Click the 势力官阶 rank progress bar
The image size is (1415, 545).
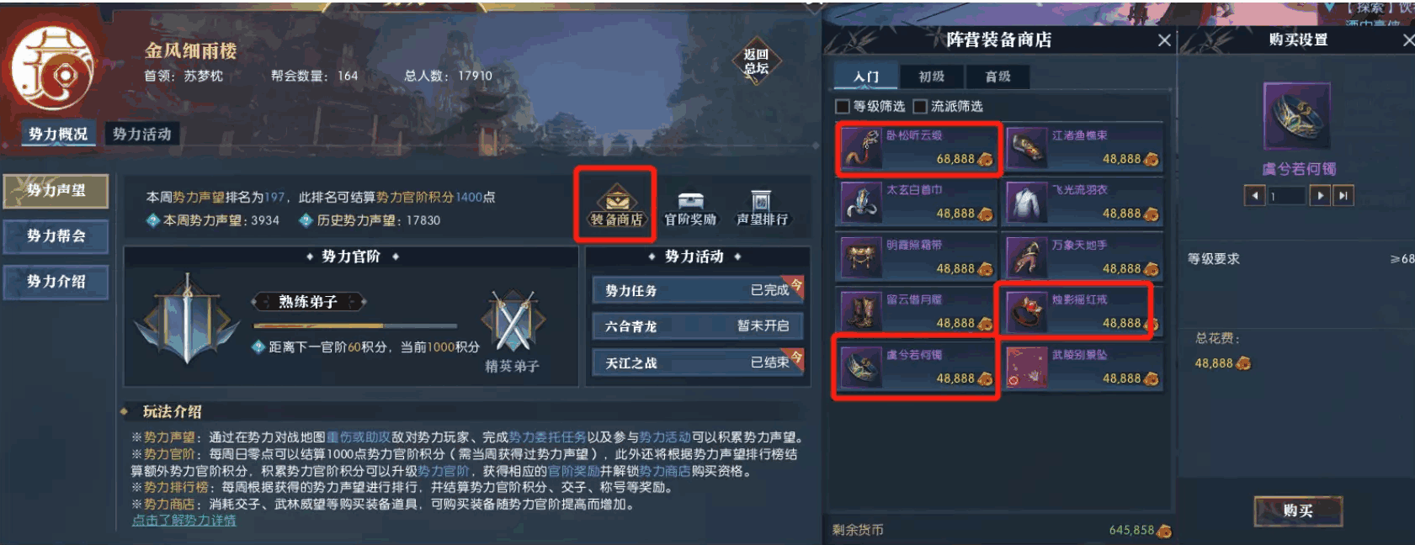point(355,325)
